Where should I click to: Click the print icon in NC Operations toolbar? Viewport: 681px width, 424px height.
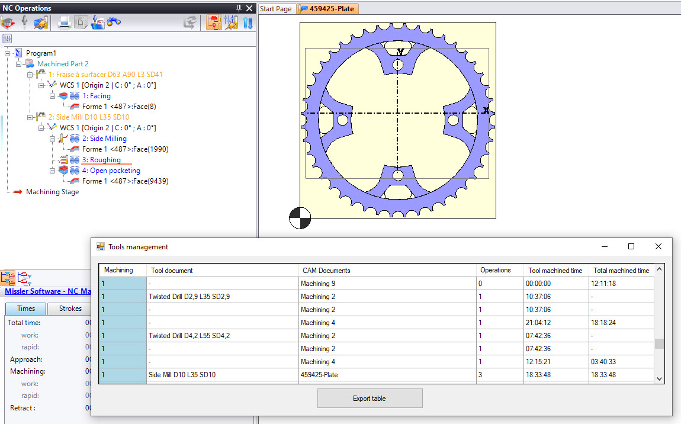(x=65, y=23)
